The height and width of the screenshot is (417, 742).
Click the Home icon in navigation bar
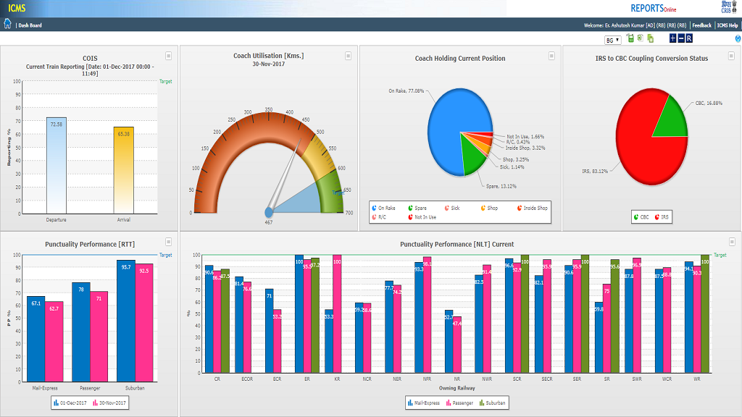pyautogui.click(x=7, y=24)
